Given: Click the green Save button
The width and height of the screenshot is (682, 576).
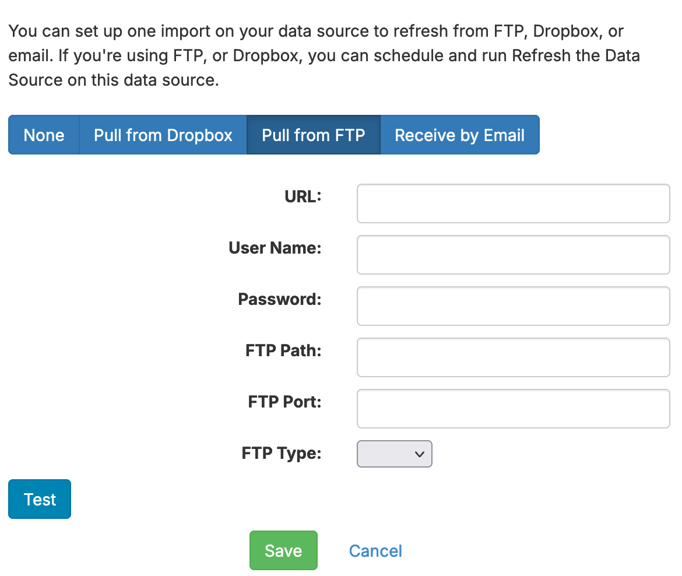Looking at the screenshot, I should [283, 550].
